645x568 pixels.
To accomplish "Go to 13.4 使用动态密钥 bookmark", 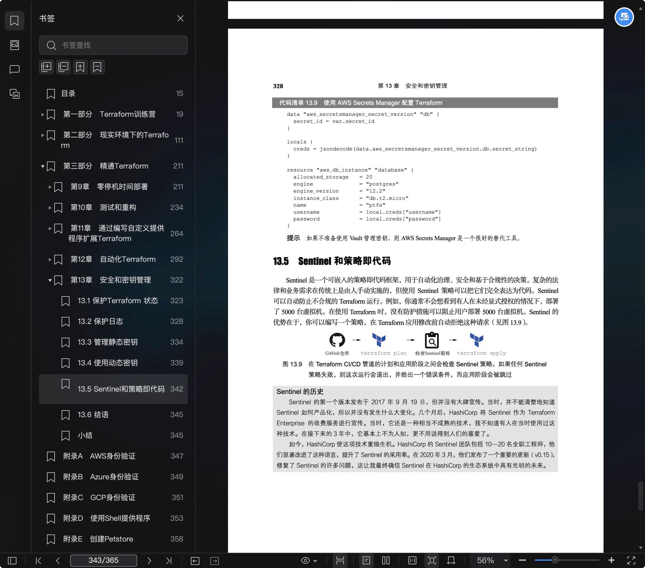I will pyautogui.click(x=113, y=363).
